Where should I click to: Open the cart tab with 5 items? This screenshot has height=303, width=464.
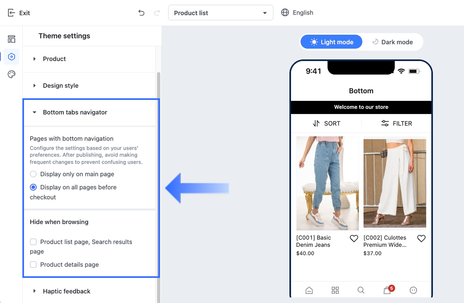pos(389,289)
